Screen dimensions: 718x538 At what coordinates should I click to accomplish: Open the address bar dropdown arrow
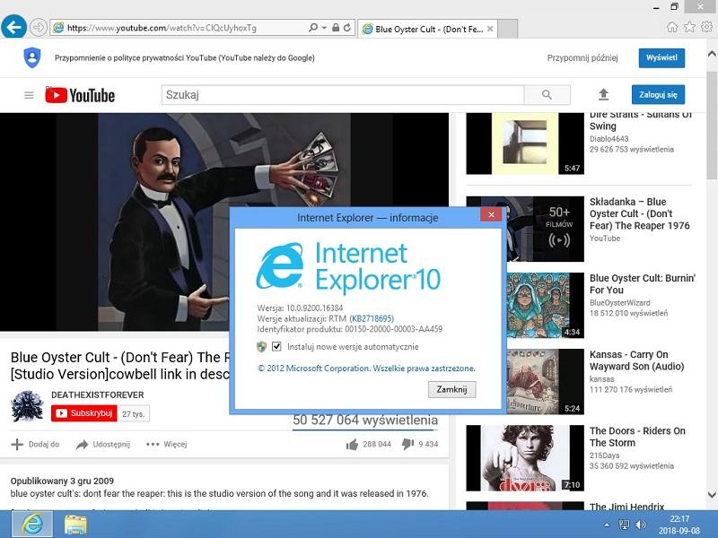[324, 28]
